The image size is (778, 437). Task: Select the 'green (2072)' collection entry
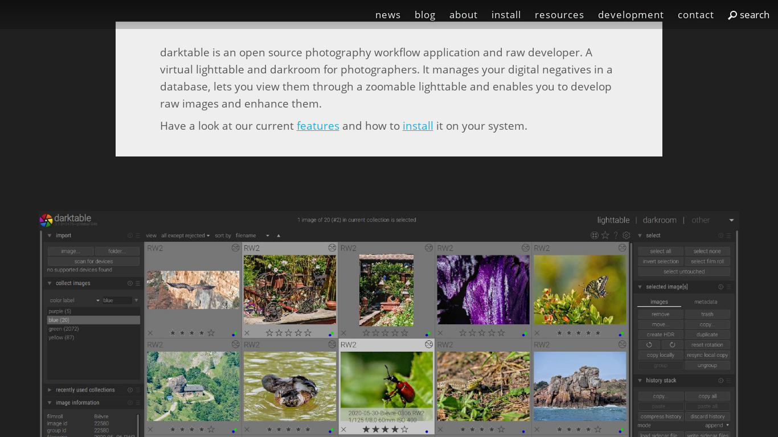pos(93,329)
